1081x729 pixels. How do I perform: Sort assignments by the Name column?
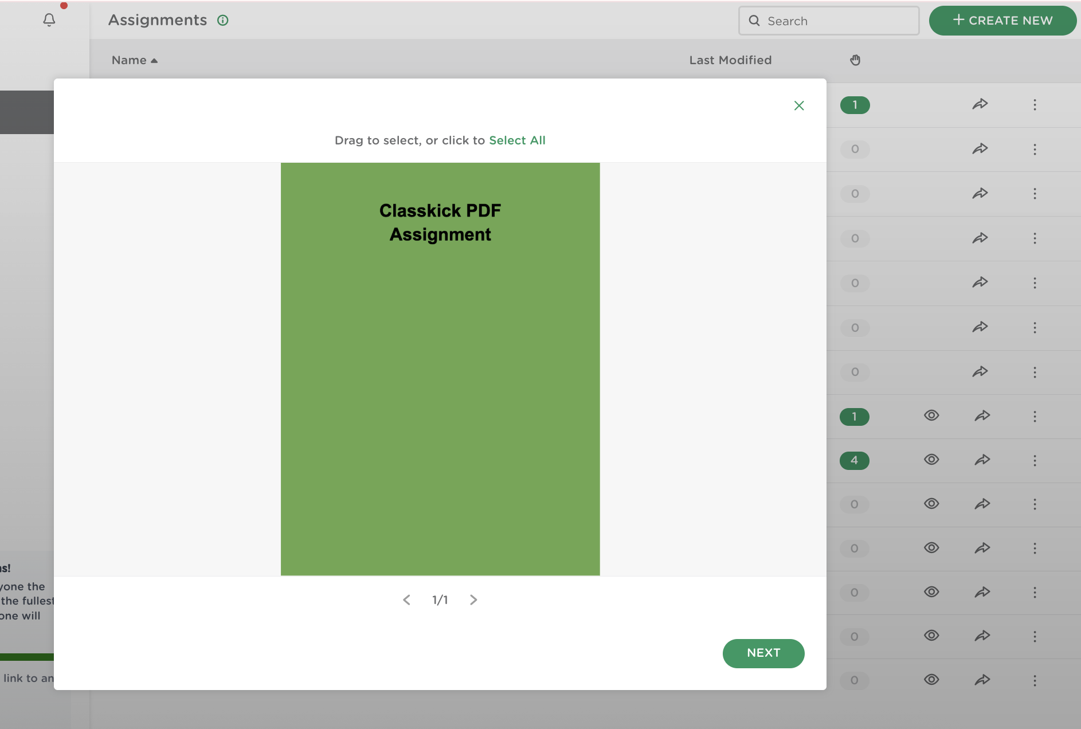click(x=135, y=60)
